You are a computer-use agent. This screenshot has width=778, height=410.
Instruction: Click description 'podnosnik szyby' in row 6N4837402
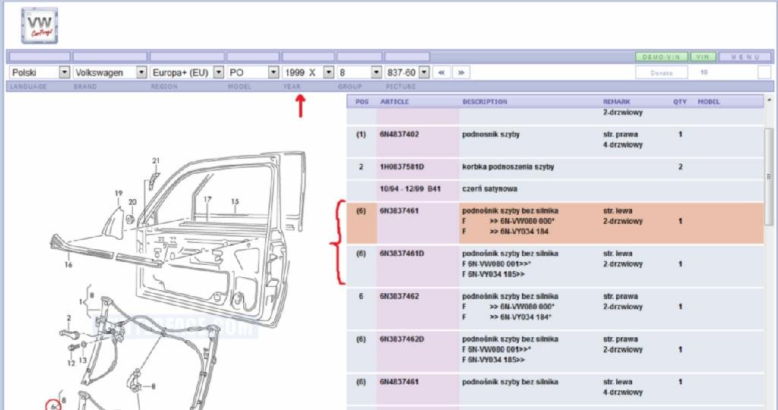click(491, 134)
